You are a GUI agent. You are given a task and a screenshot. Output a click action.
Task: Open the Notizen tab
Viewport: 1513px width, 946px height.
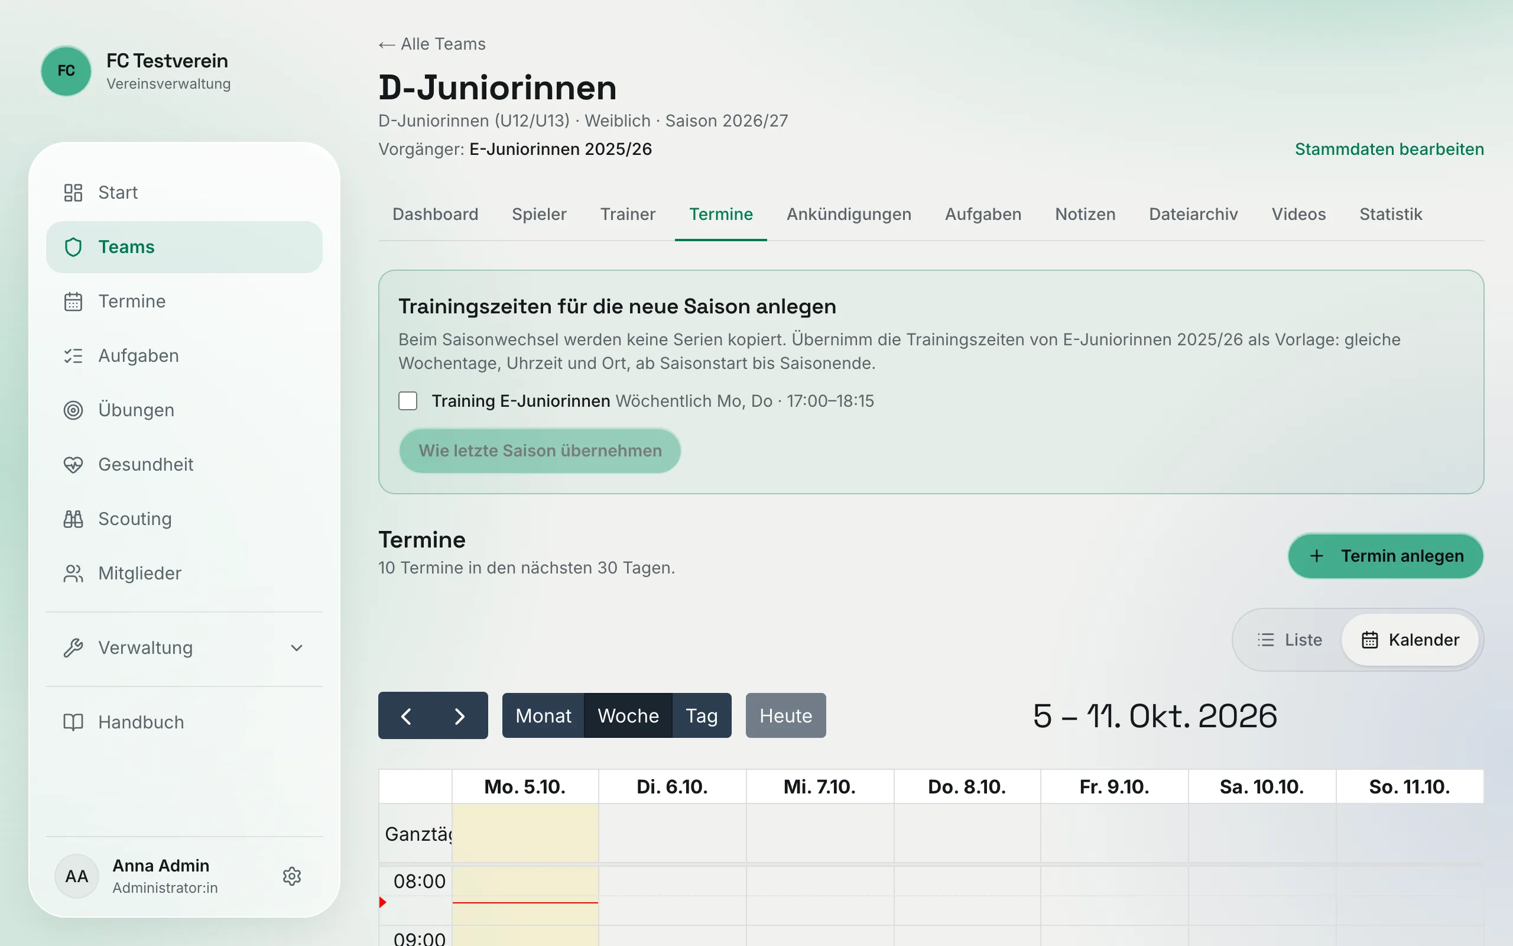(1085, 215)
